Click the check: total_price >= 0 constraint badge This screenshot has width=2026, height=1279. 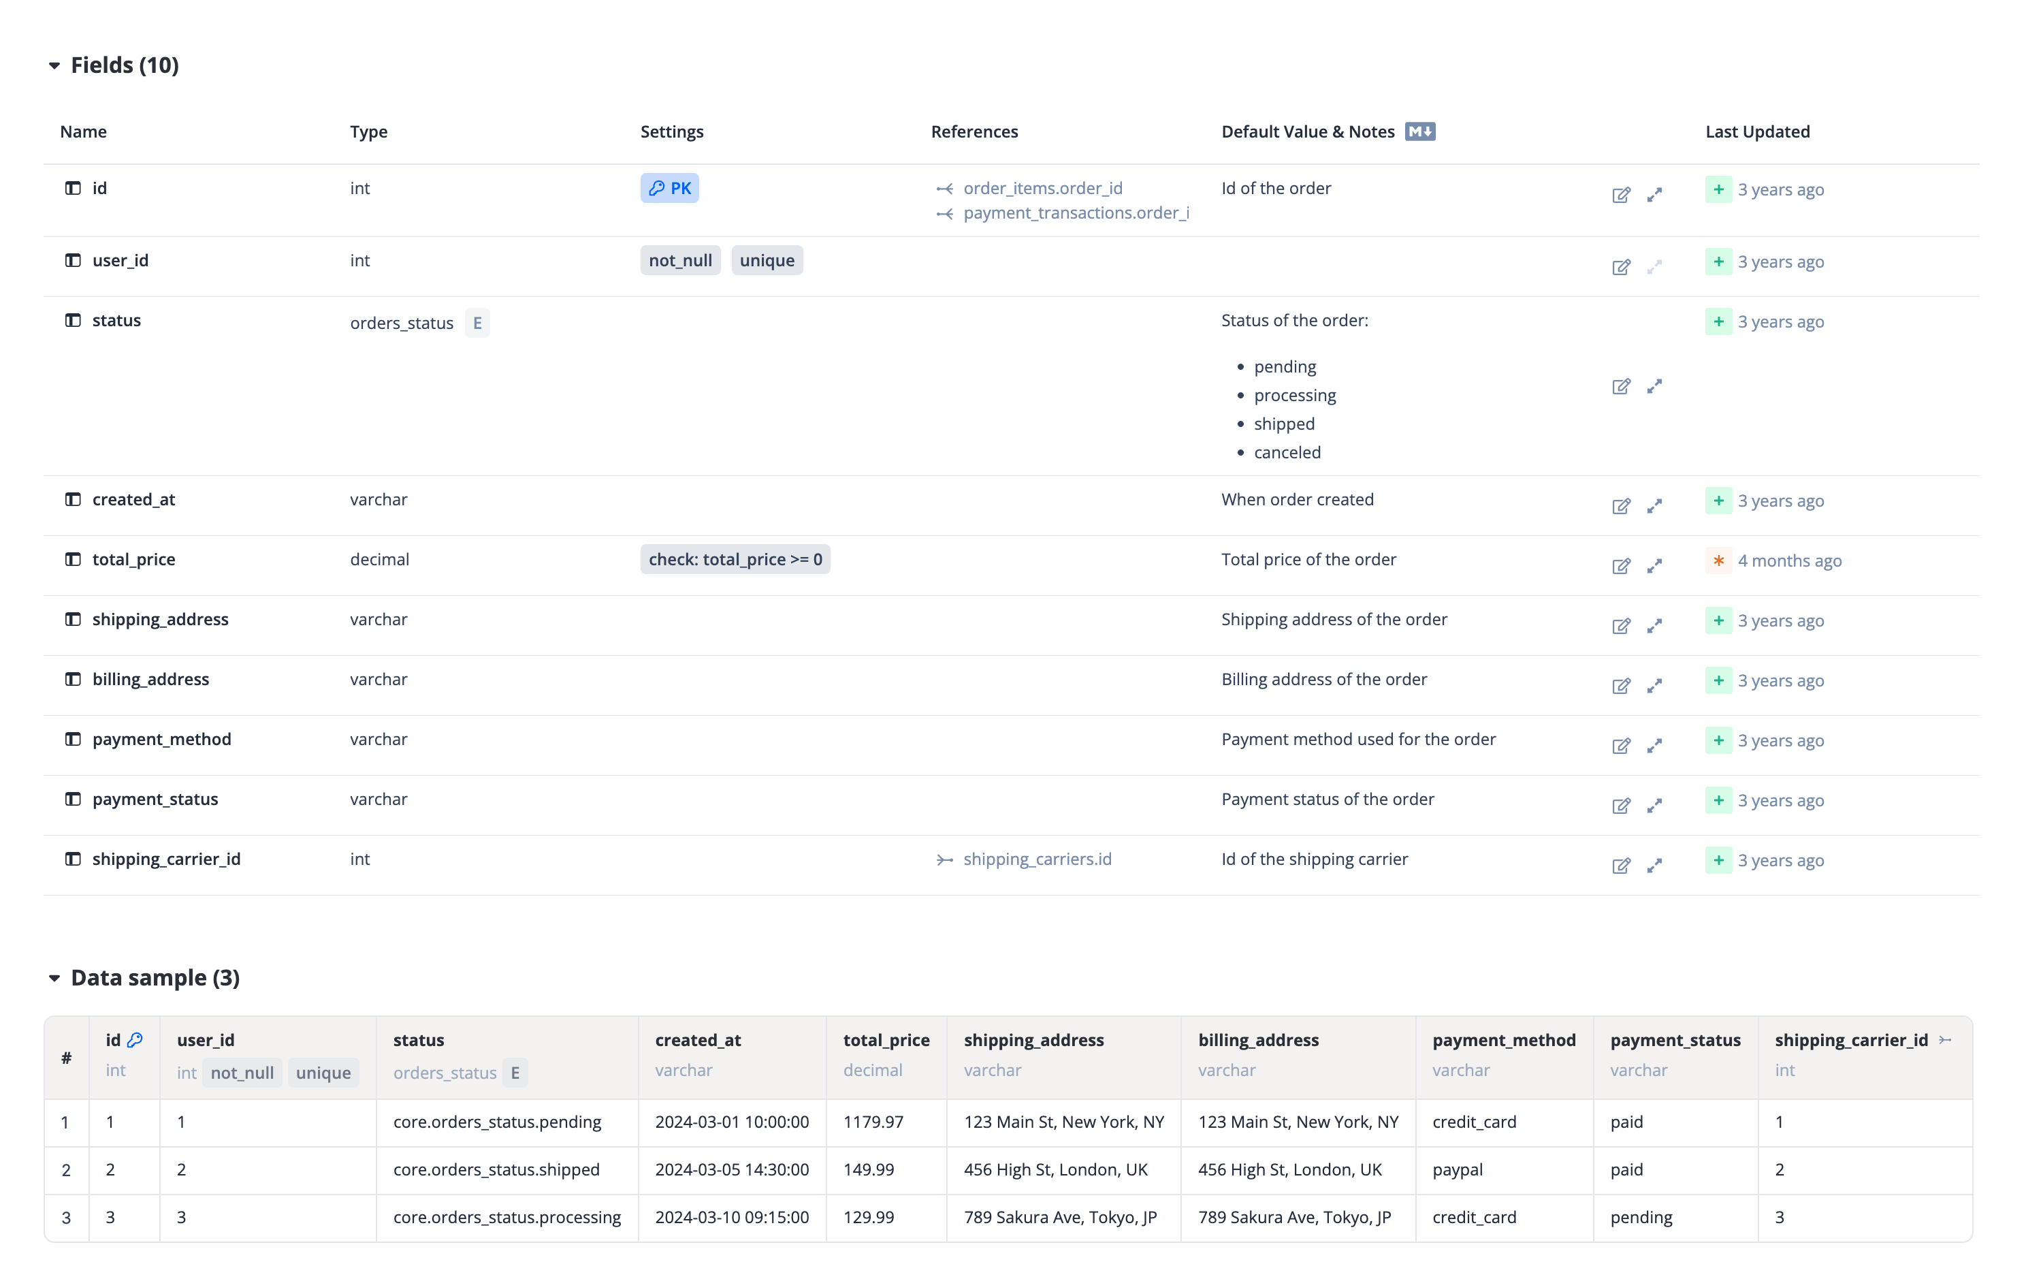coord(735,558)
